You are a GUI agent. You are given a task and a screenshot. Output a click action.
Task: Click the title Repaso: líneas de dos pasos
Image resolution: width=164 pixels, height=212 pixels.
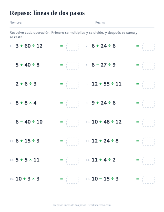(47, 13)
